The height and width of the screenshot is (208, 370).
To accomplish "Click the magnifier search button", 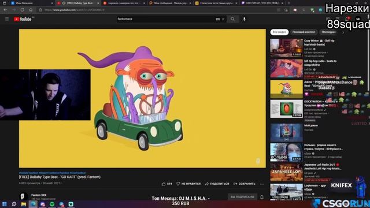I will click(232, 19).
